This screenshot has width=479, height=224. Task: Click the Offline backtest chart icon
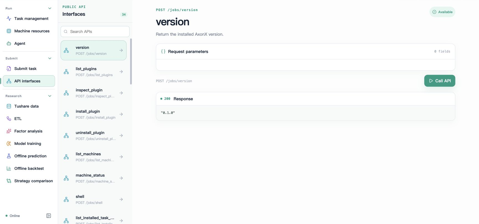point(9,168)
